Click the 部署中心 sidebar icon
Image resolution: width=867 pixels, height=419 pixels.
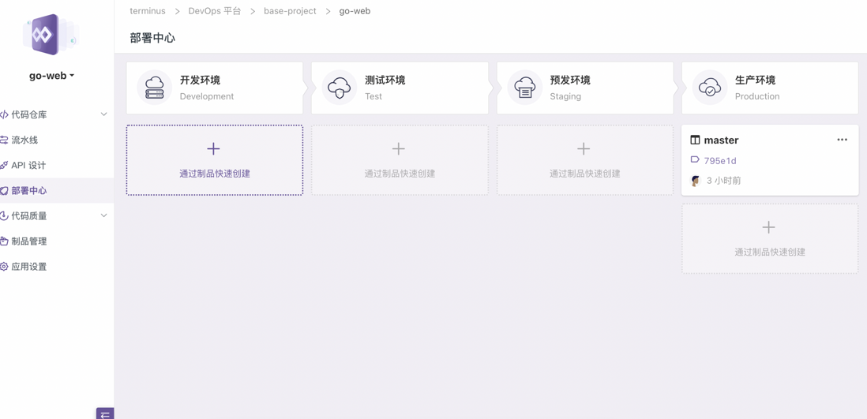(x=4, y=191)
